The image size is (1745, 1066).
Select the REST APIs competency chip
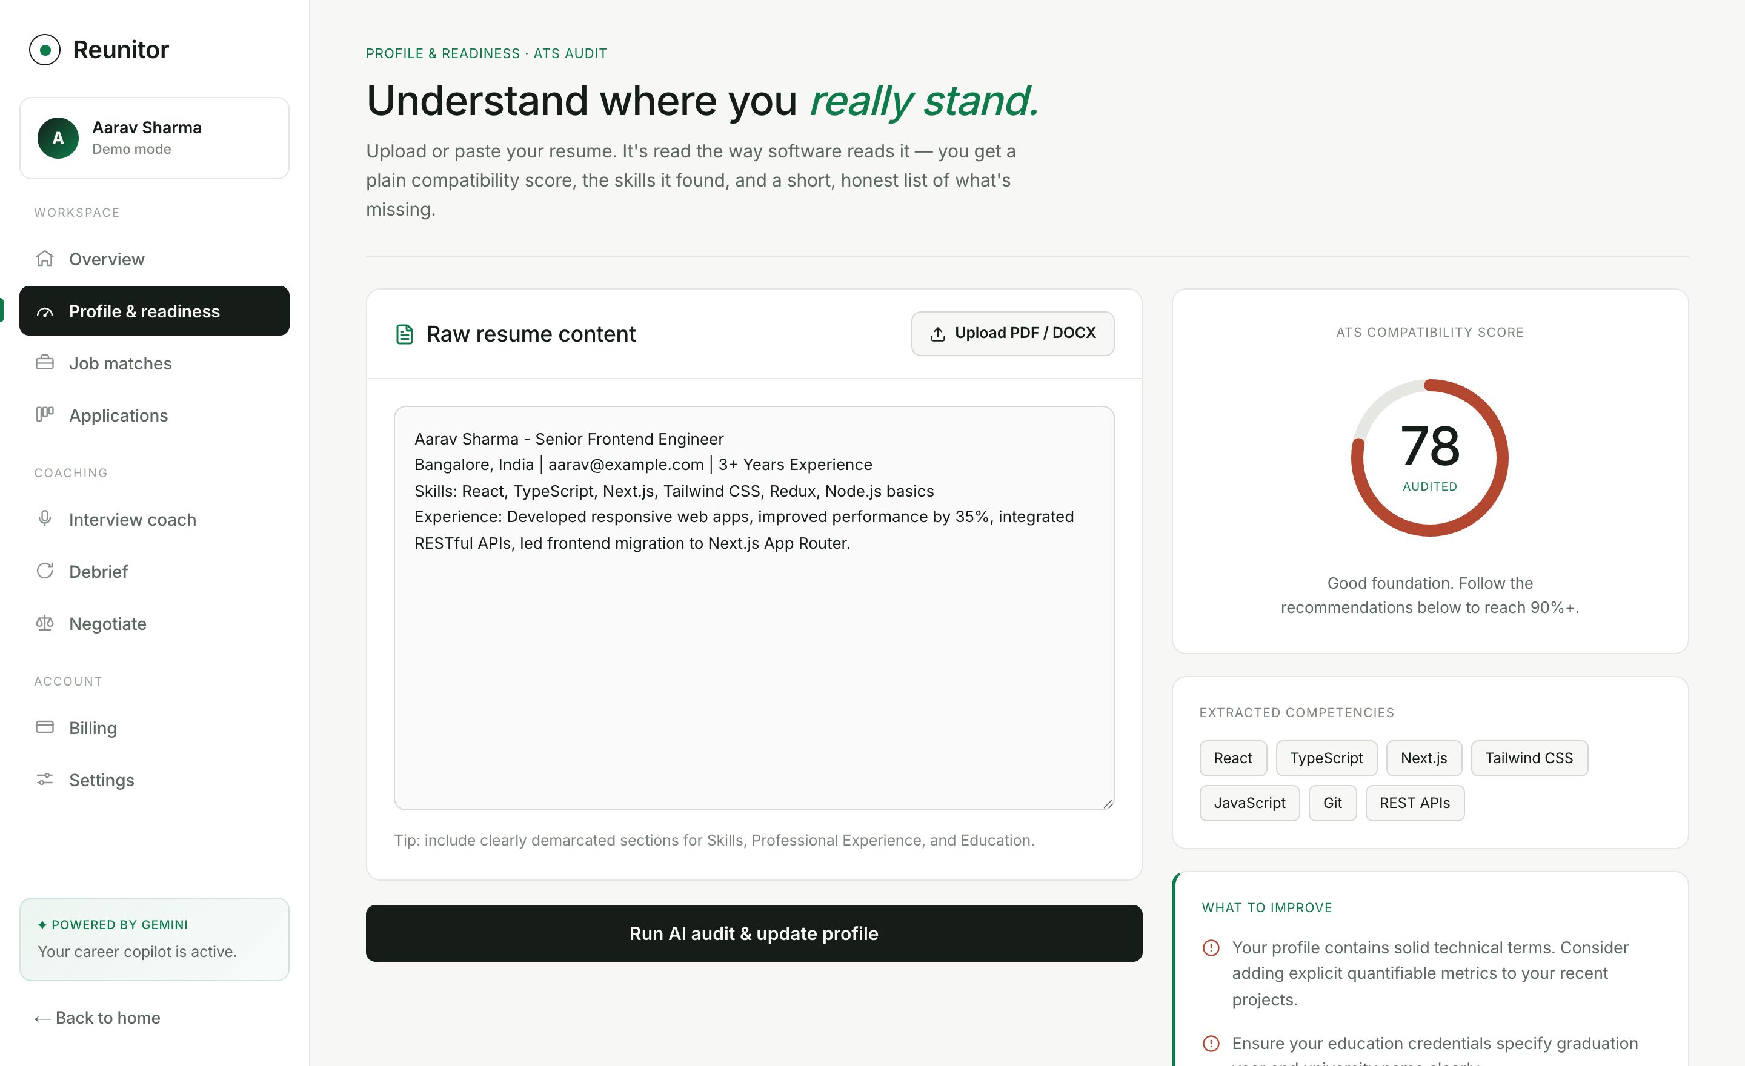pos(1414,803)
